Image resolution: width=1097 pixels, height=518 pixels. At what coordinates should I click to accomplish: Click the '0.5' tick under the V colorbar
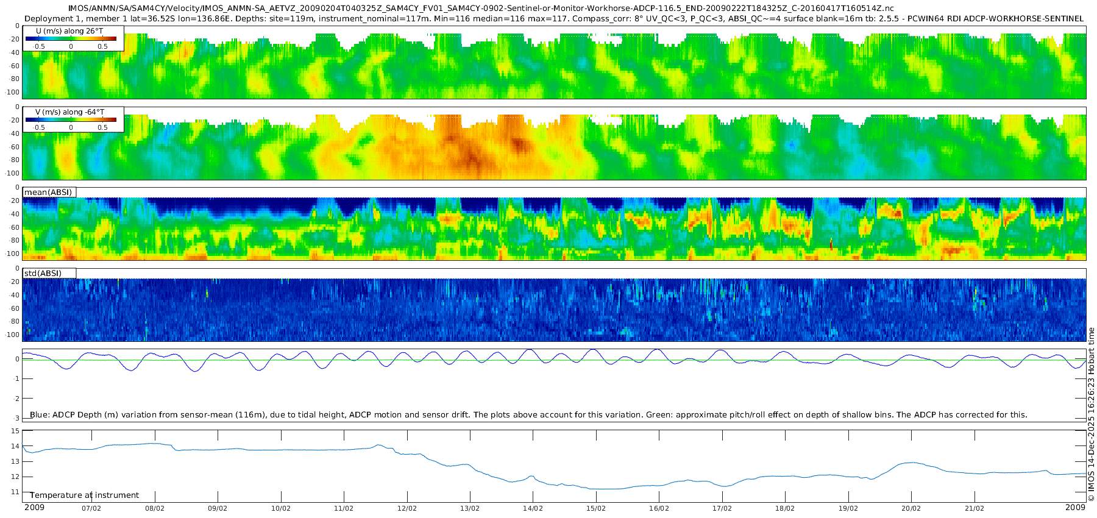102,127
